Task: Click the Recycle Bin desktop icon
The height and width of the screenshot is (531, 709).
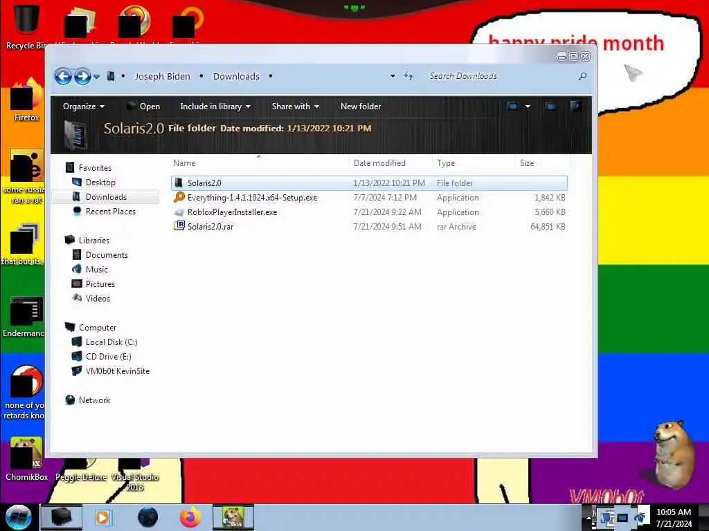Action: [x=25, y=26]
